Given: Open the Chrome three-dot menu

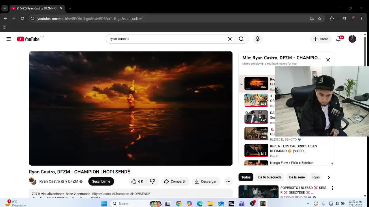Looking at the screenshot, I should pos(362,18).
